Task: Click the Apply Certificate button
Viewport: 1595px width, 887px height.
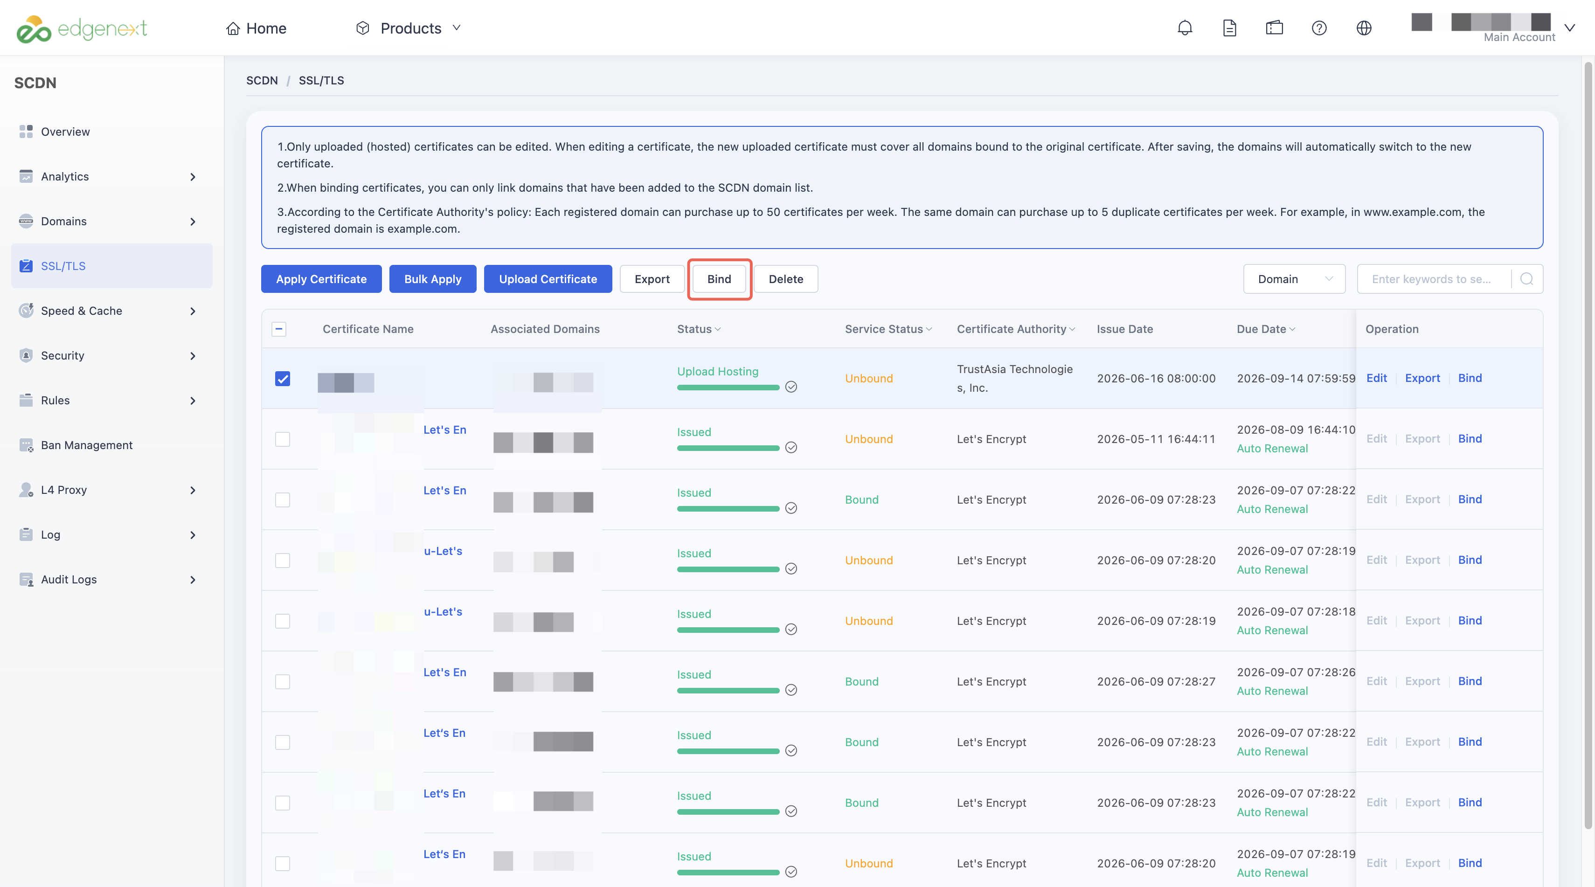Action: point(321,279)
